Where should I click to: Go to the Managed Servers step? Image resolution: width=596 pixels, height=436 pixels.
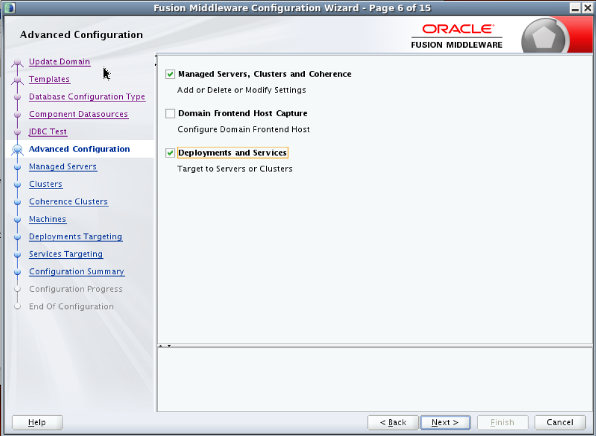(x=63, y=166)
